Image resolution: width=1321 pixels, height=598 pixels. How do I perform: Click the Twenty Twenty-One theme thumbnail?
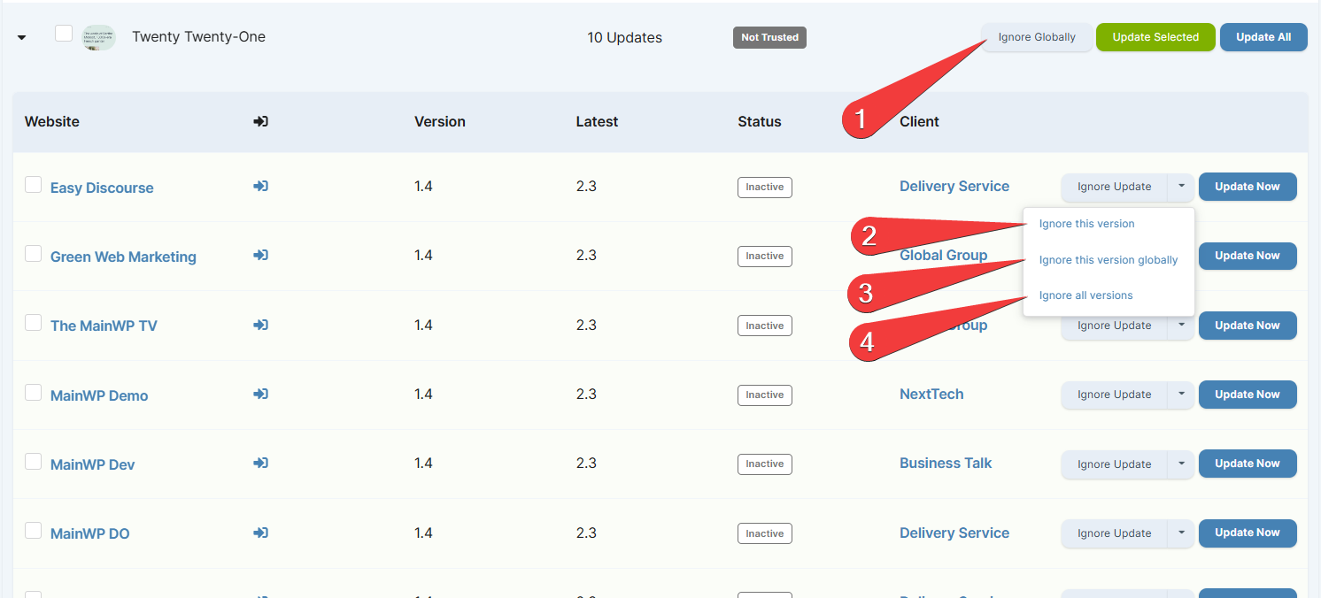98,37
